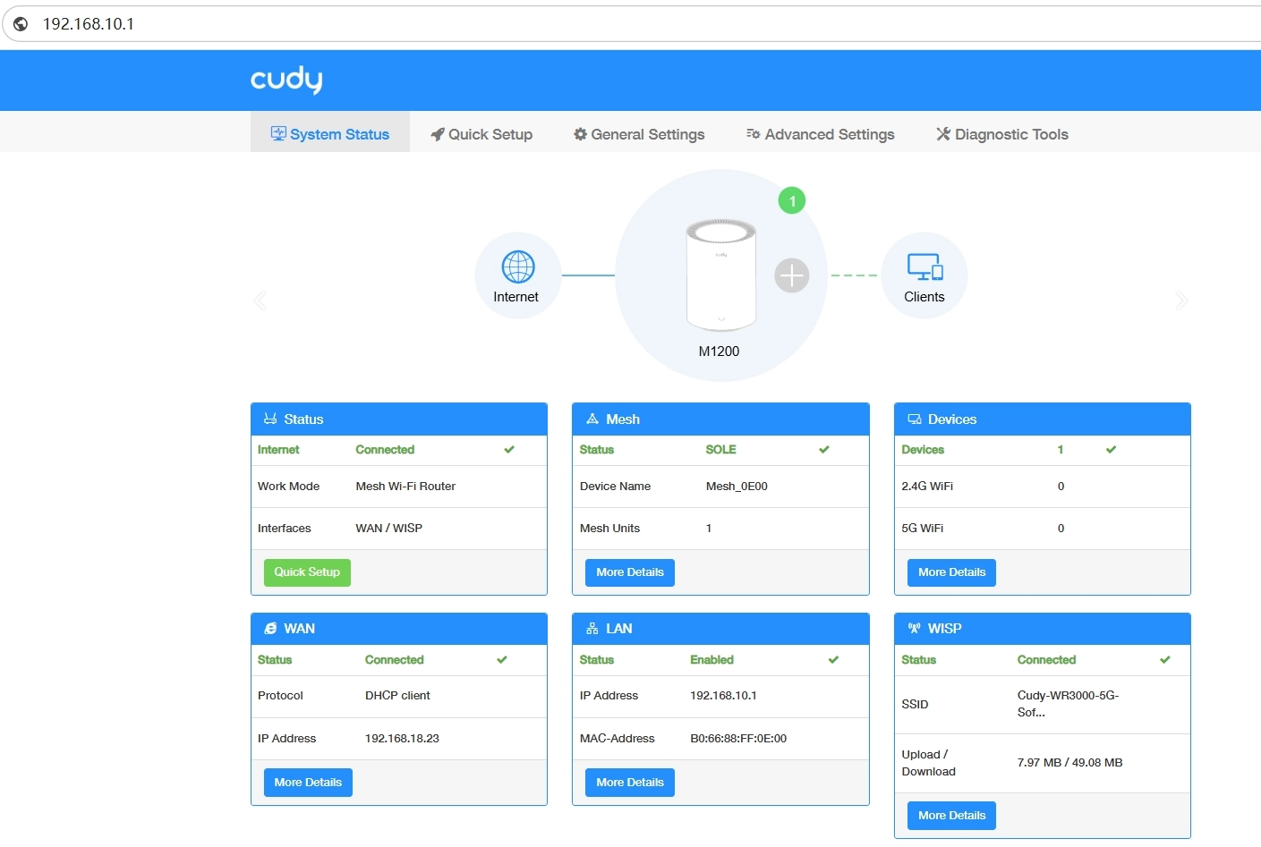
Task: Select the 7.97 MB / 49.08 MB value
Action: click(1069, 763)
